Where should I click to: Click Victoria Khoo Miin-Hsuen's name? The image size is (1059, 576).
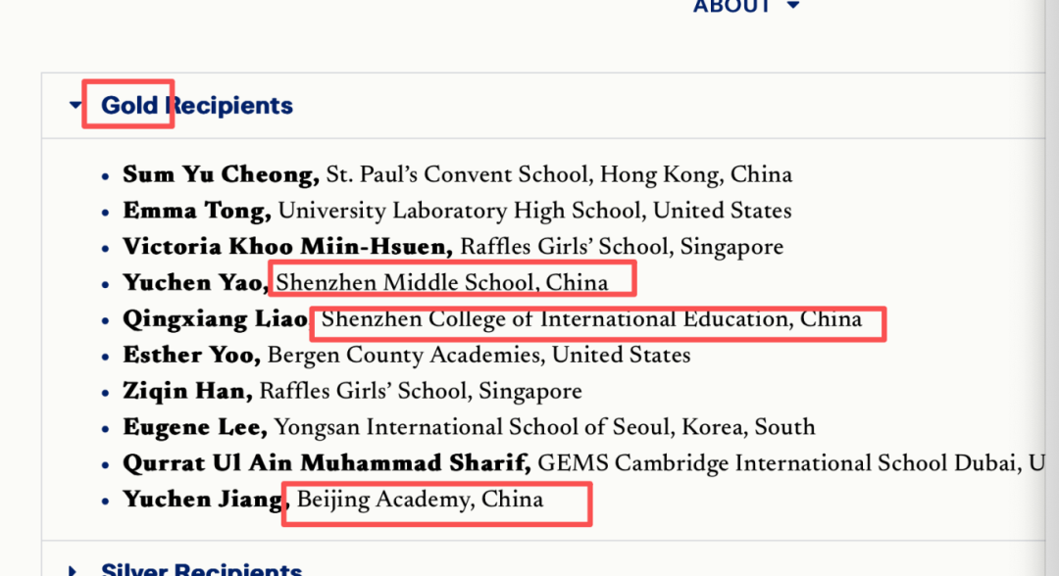coord(286,247)
